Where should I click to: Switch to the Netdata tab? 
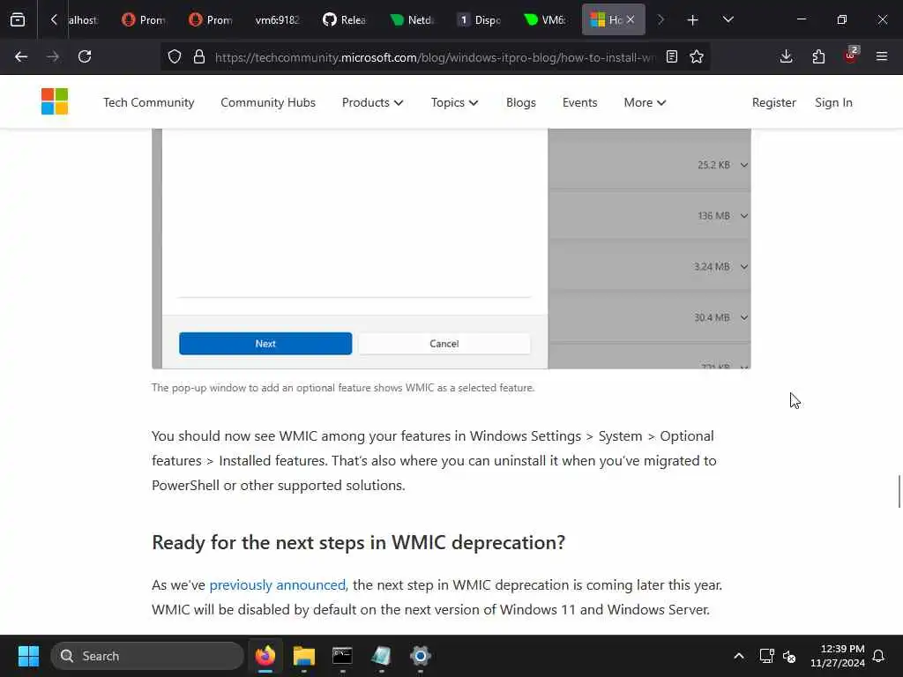point(412,20)
